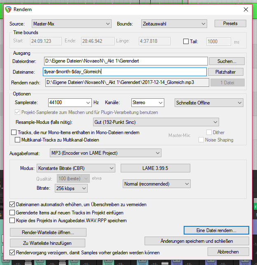This screenshot has width=257, height=265.
Task: Open the Modus dropdown showing Konstante Bitrate
Action: [x=76, y=168]
